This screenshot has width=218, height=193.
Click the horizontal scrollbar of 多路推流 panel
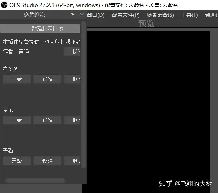[35, 180]
